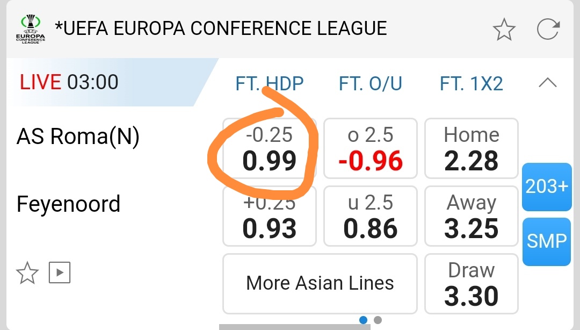Open More Asian Lines

(320, 283)
